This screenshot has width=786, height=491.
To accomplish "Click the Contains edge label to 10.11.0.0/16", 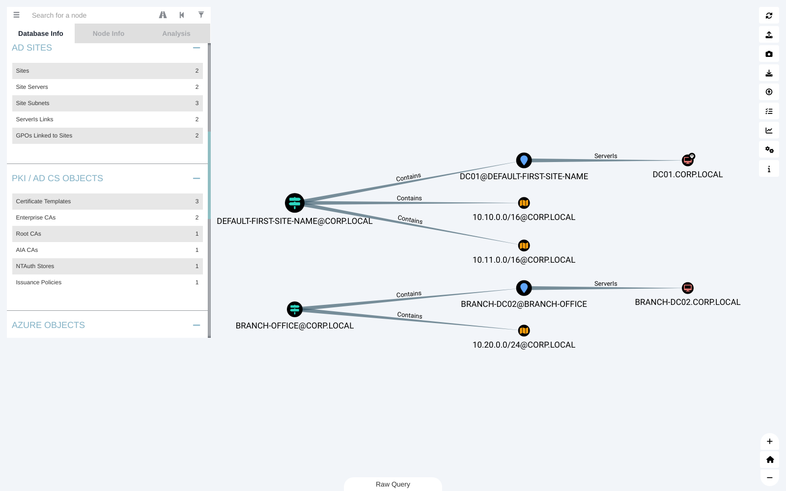I will (x=410, y=219).
